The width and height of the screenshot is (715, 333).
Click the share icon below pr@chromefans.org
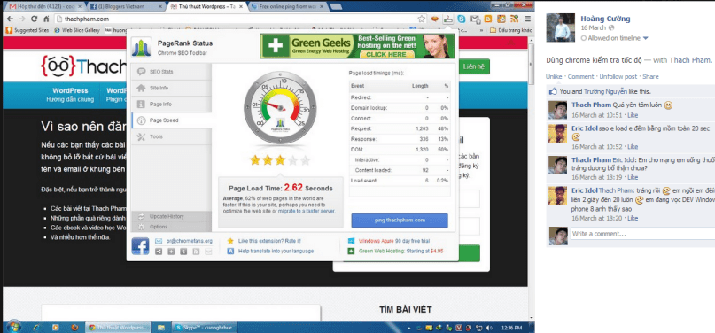tap(159, 251)
